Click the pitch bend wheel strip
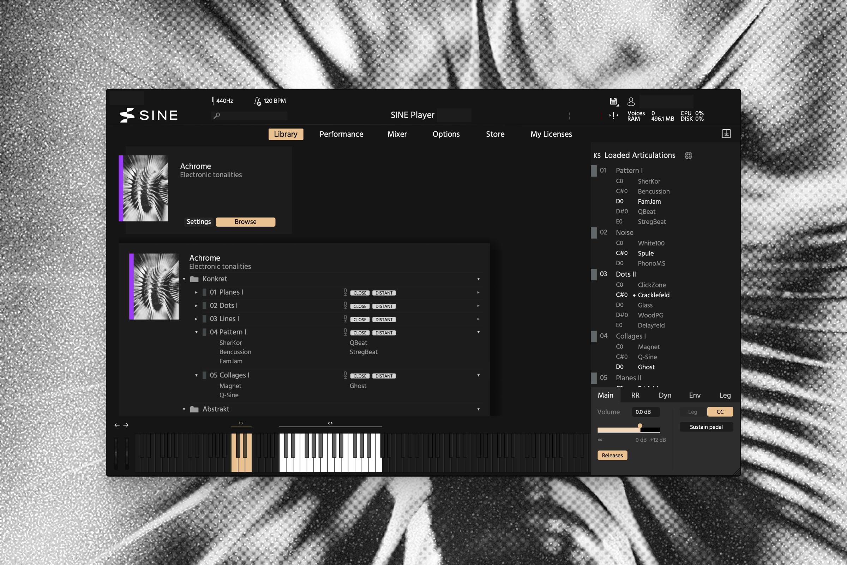Screen dimensions: 847x565 116,453
